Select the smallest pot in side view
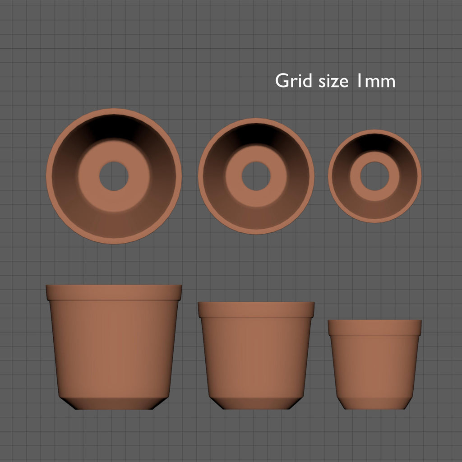 point(374,365)
